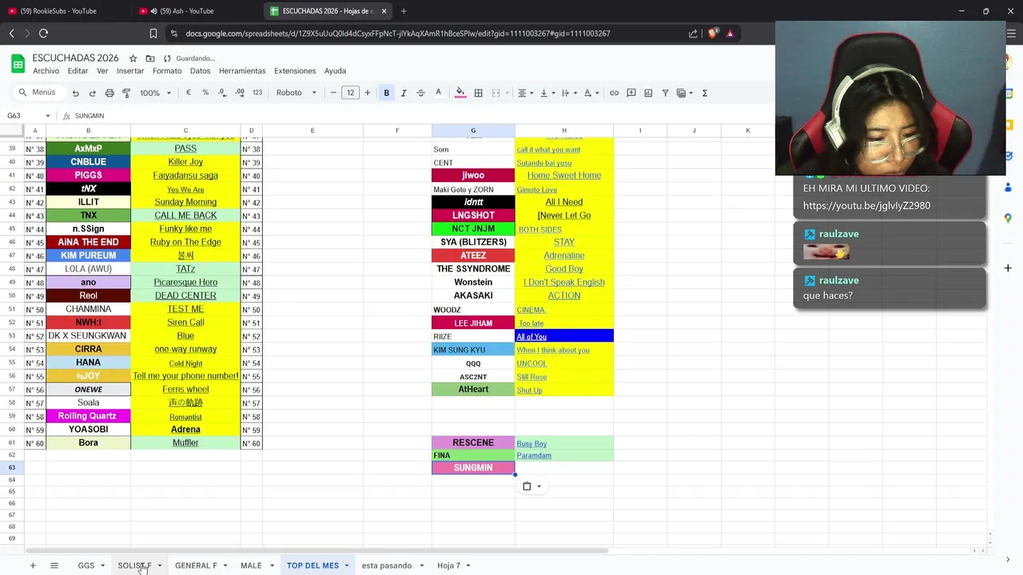Show the all sheets list

coord(54,565)
